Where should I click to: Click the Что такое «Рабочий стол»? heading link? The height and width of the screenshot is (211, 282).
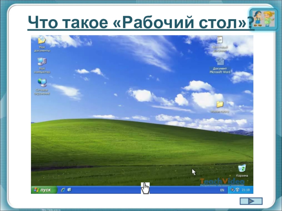(x=141, y=22)
